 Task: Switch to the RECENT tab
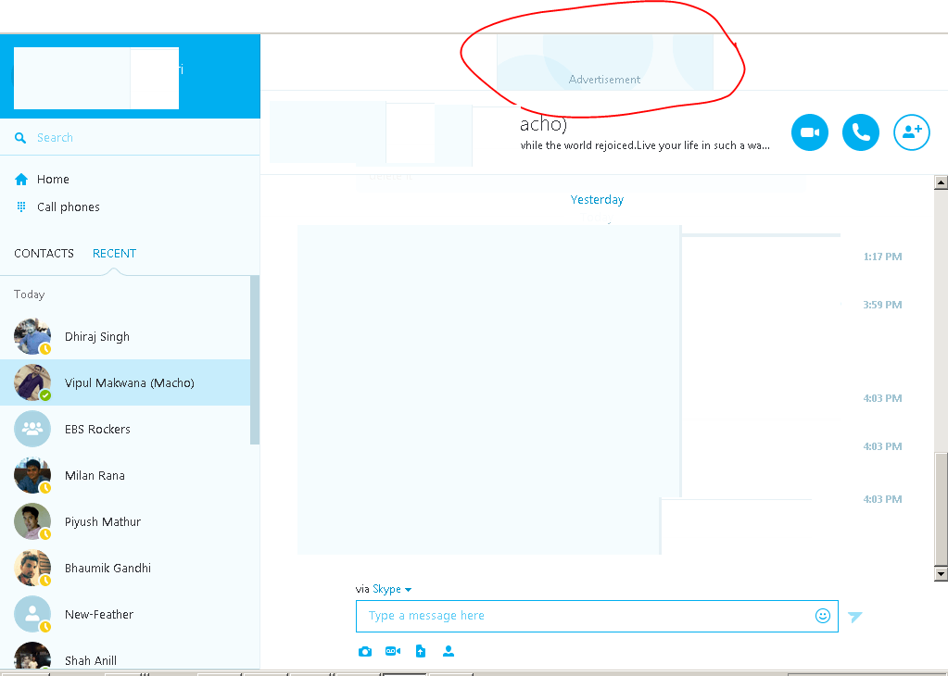click(114, 254)
